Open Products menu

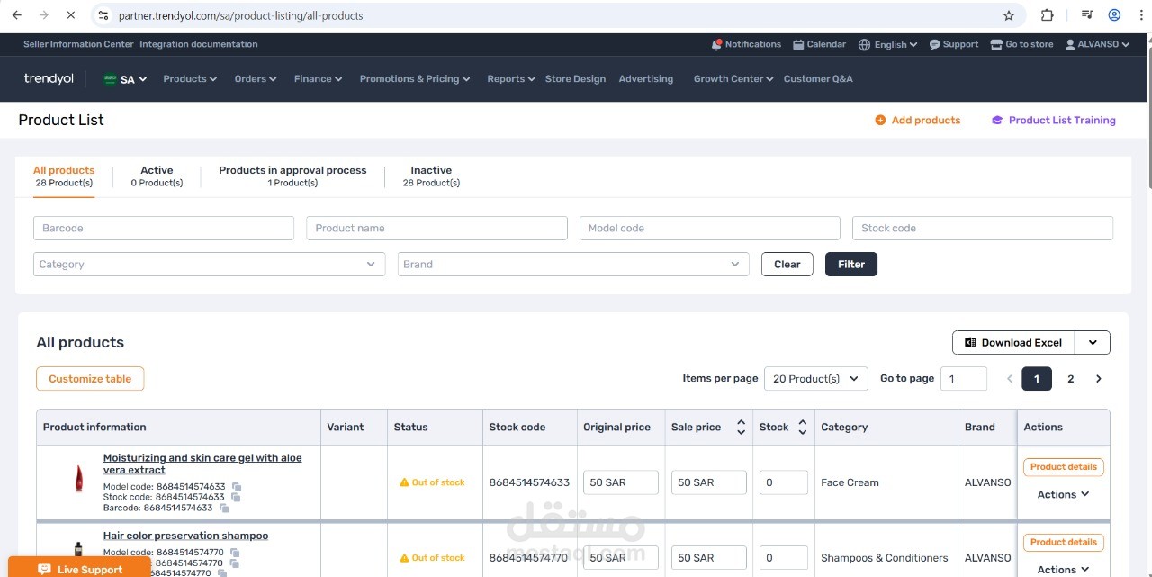pyautogui.click(x=190, y=79)
